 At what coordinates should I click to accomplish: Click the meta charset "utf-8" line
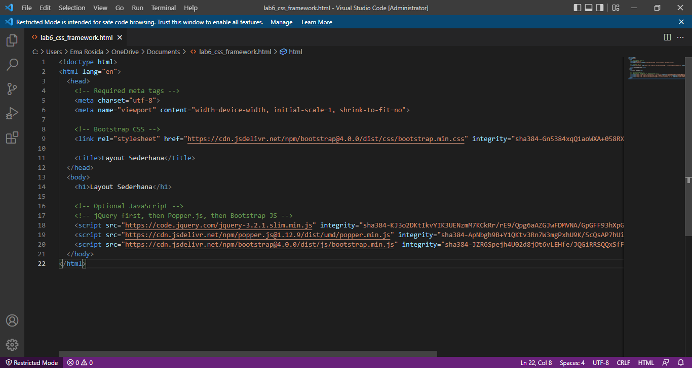tap(118, 100)
